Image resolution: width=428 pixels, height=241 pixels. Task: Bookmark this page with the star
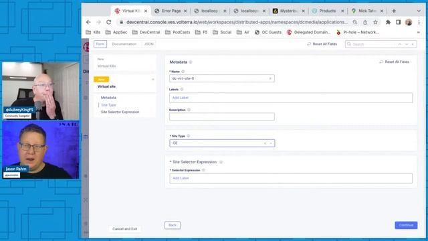pyautogui.click(x=376, y=22)
